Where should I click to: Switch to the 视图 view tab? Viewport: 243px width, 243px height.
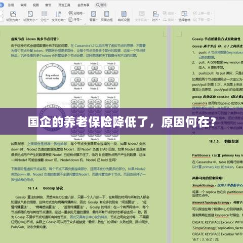[x=36, y=5]
